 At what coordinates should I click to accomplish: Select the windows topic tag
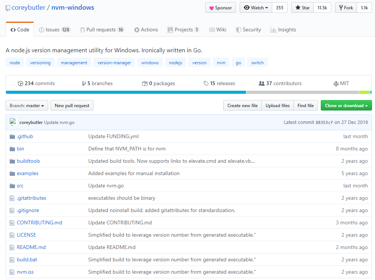[150, 63]
